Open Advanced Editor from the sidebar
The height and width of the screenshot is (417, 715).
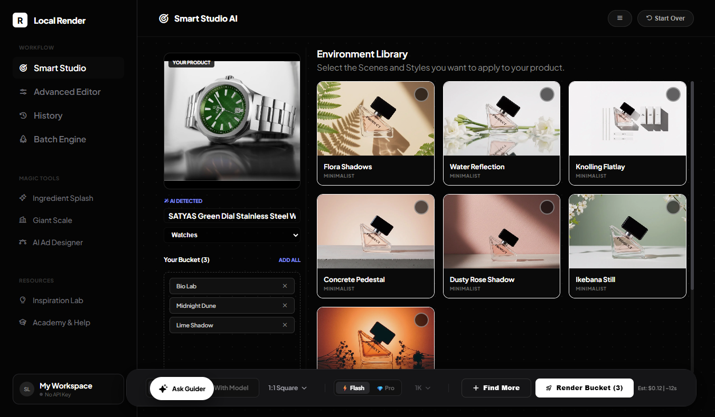point(67,92)
